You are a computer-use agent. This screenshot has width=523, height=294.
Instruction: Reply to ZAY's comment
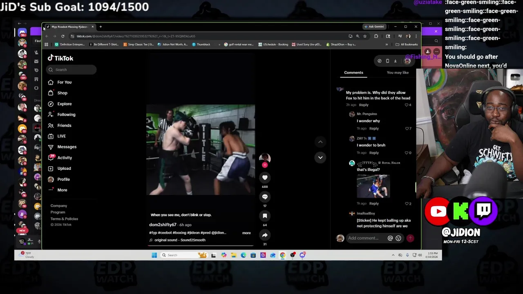[x=374, y=153]
